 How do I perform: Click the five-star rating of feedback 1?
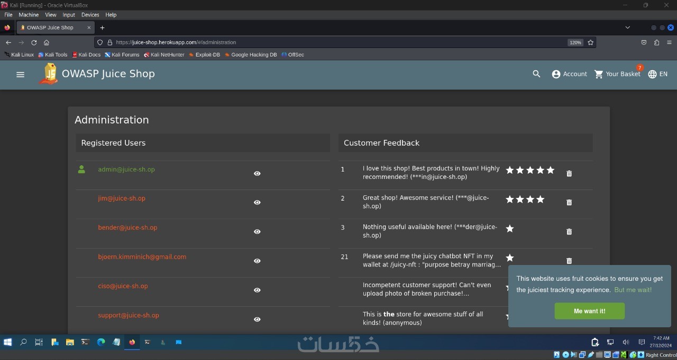pos(530,170)
